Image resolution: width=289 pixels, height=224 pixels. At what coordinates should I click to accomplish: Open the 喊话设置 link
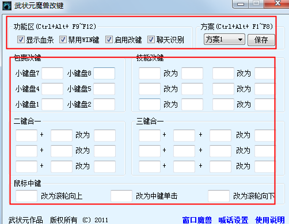tap(233, 220)
